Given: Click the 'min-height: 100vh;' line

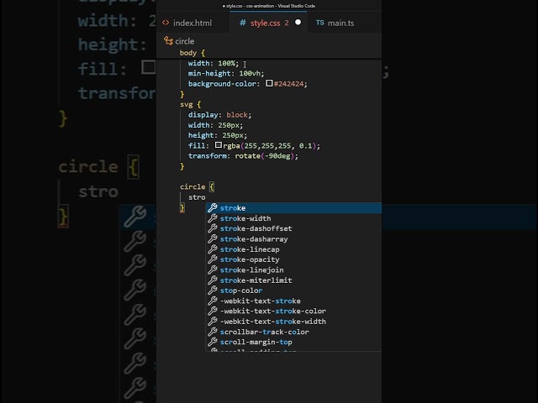Looking at the screenshot, I should pos(226,73).
